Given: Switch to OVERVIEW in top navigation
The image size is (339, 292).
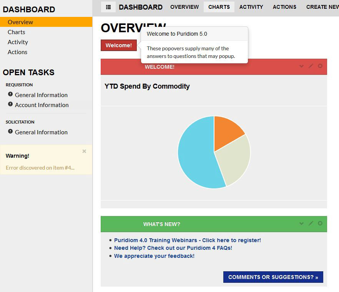Looking at the screenshot, I should (x=184, y=7).
